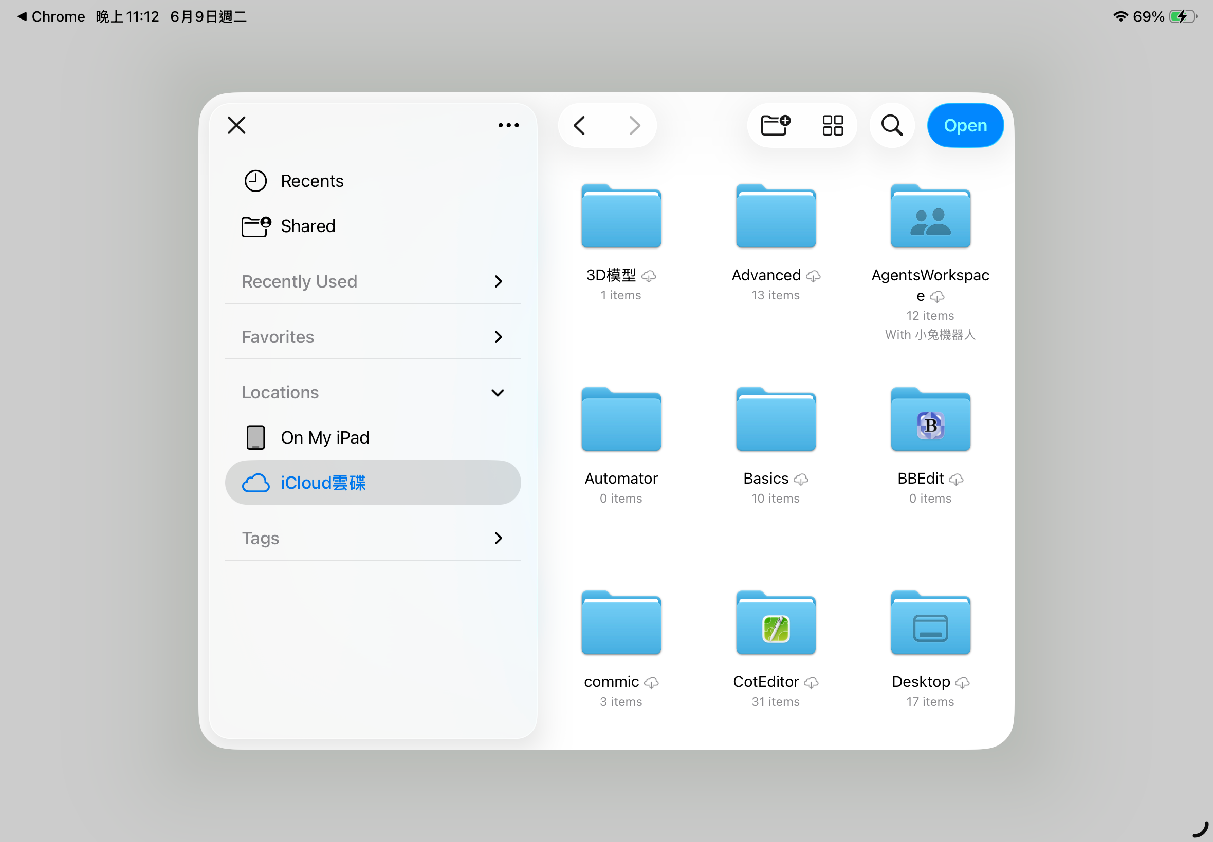Select iCloud雲碟 location
Viewport: 1213px width, 842px height.
(x=373, y=483)
